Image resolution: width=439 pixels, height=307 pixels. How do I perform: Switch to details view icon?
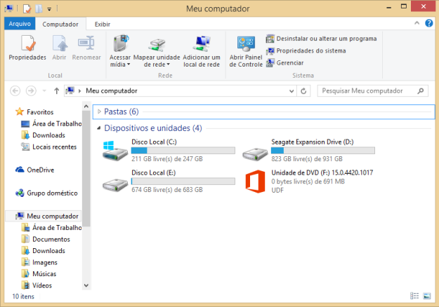click(414, 296)
